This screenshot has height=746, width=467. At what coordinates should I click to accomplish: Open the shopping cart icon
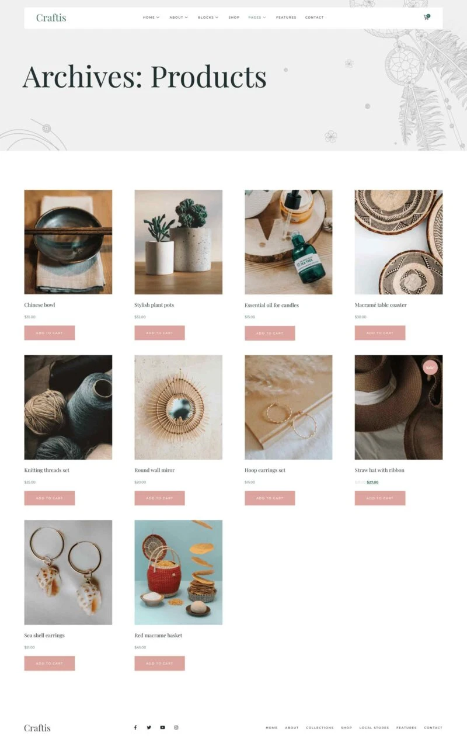pyautogui.click(x=426, y=18)
